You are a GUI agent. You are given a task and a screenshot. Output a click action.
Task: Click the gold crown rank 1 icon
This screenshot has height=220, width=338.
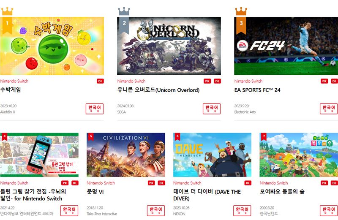point(7,11)
